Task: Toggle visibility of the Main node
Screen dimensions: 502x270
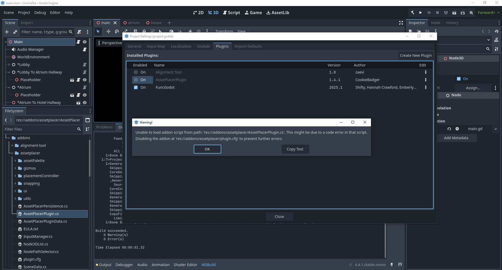Action: click(85, 42)
